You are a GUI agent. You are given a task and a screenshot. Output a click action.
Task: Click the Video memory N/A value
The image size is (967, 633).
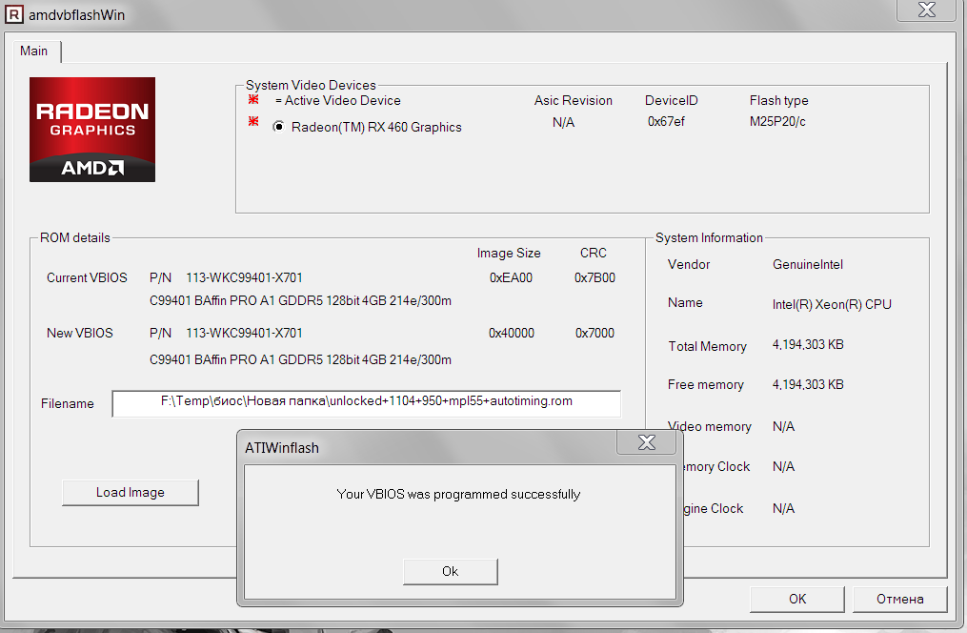(x=783, y=426)
